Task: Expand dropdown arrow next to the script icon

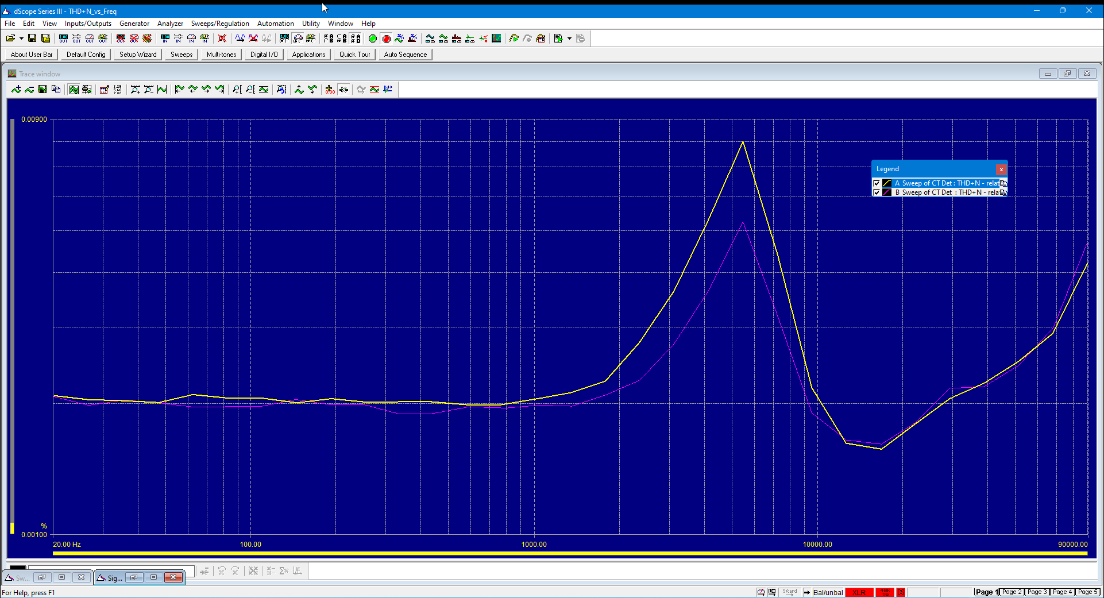Action: [x=569, y=38]
